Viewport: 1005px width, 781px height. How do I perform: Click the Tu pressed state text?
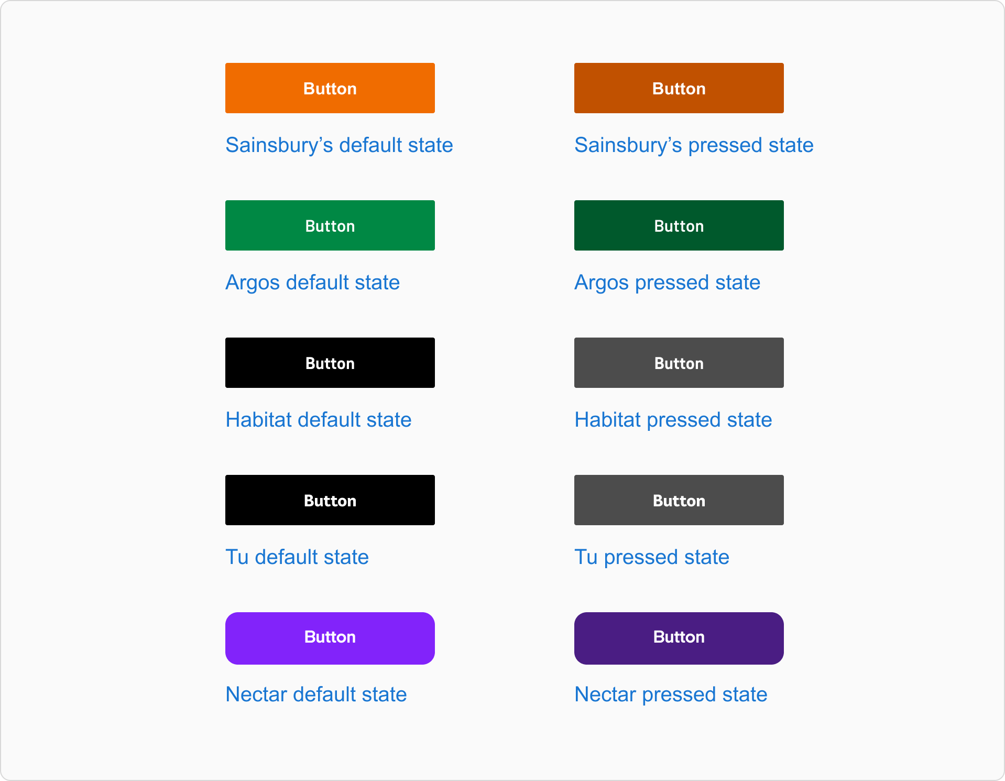point(652,557)
